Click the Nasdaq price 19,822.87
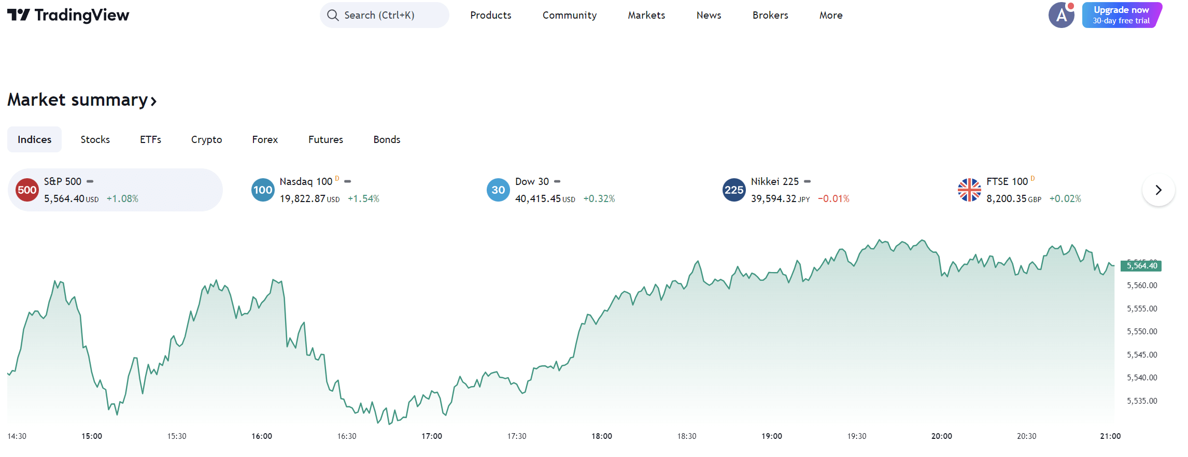 303,198
